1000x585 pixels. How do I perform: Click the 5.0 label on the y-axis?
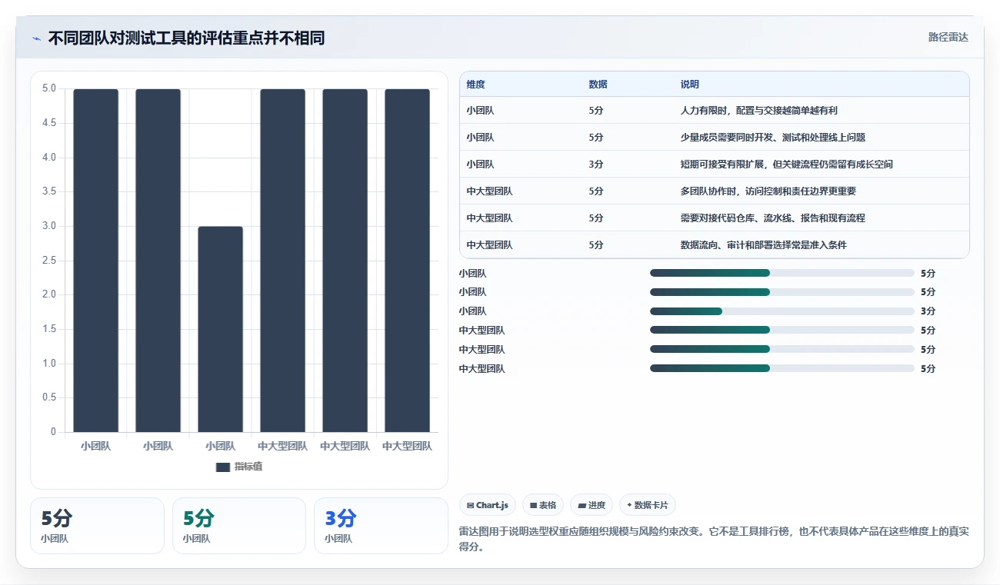(x=49, y=88)
